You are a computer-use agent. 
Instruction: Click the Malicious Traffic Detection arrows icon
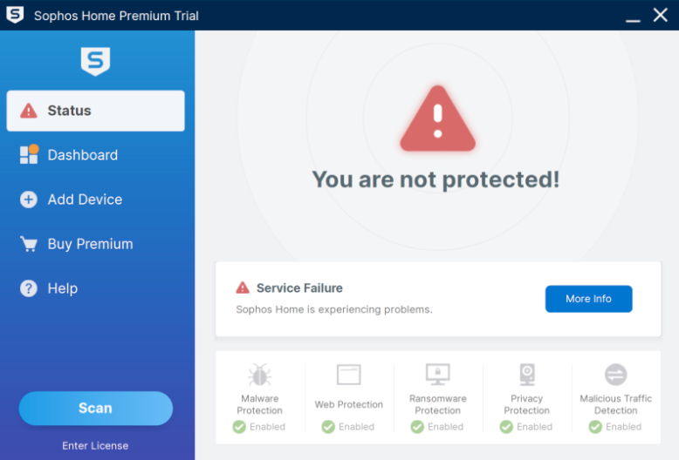point(615,375)
